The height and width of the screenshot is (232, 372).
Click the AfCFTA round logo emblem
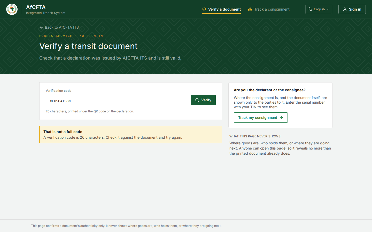pos(12,9)
